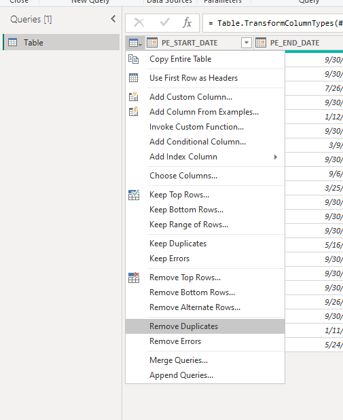Select the 7/26 cell in PE_END_DATE
This screenshot has width=343, height=420.
point(314,88)
